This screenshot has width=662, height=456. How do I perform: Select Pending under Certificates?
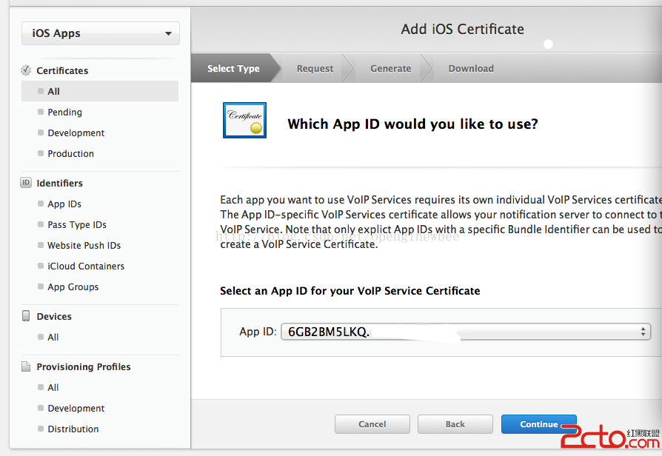[65, 112]
